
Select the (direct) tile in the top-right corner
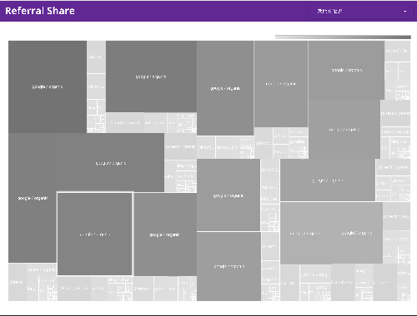pos(397,52)
